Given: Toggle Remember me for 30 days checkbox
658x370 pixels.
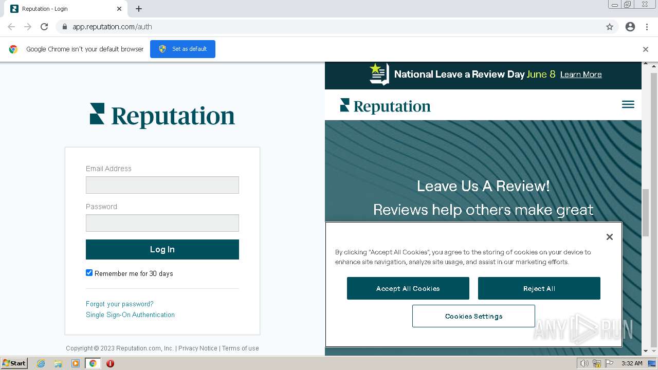Looking at the screenshot, I should [89, 273].
